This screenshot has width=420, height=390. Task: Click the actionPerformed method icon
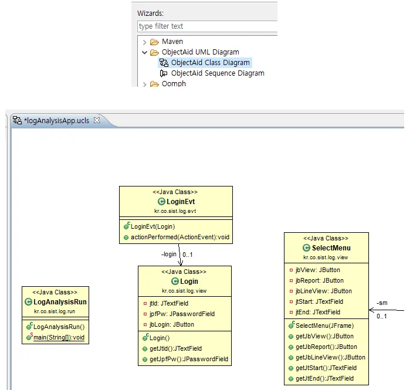click(126, 238)
